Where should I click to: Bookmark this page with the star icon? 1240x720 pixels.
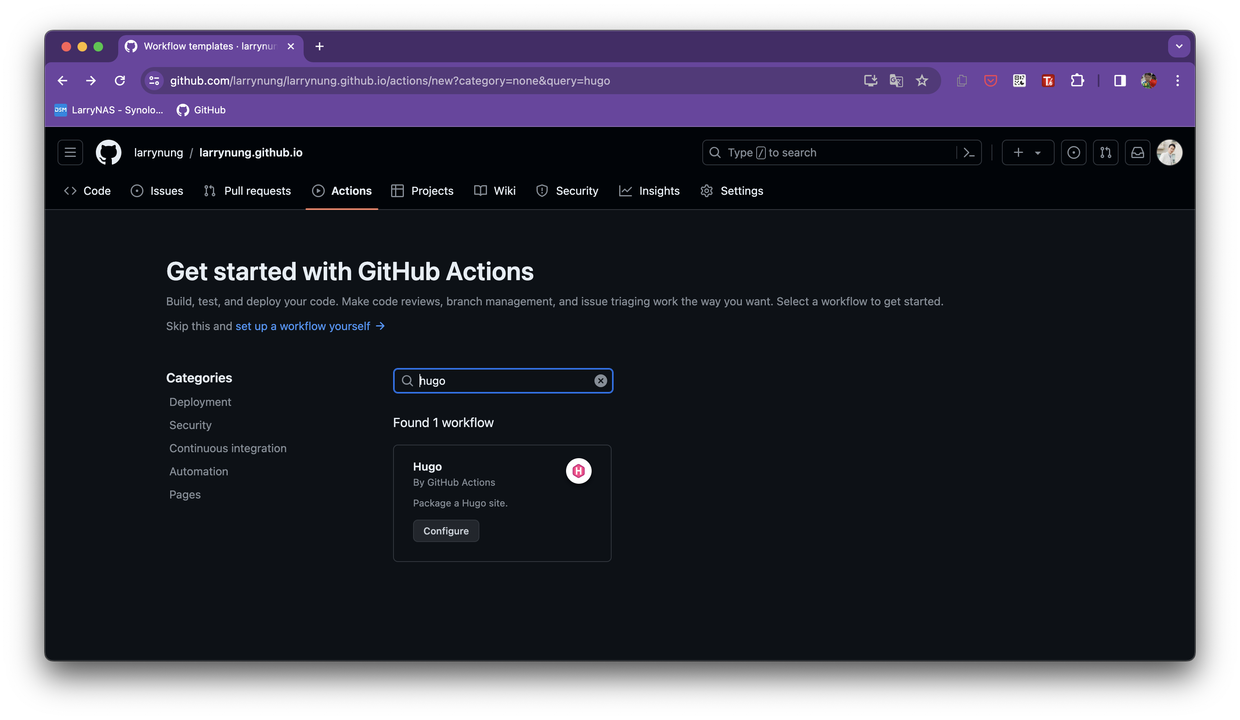[x=922, y=81]
